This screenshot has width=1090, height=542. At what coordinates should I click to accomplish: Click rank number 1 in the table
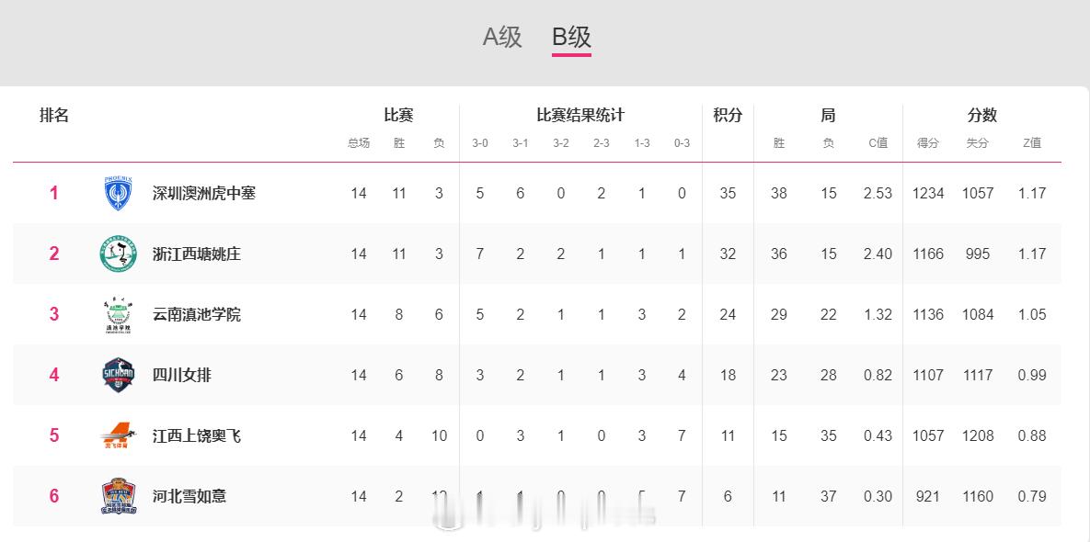(54, 193)
